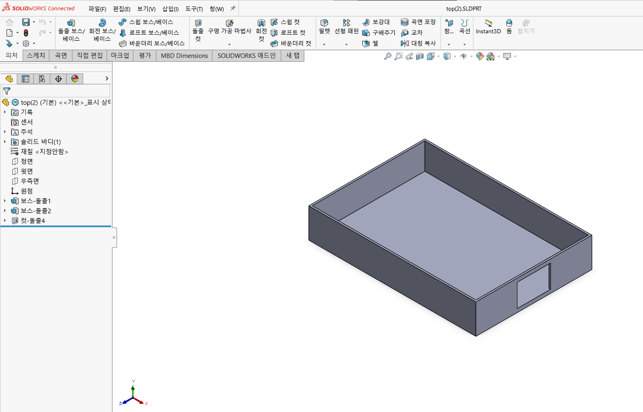Switch to the 스케치 (Sketch) tab

[36, 56]
